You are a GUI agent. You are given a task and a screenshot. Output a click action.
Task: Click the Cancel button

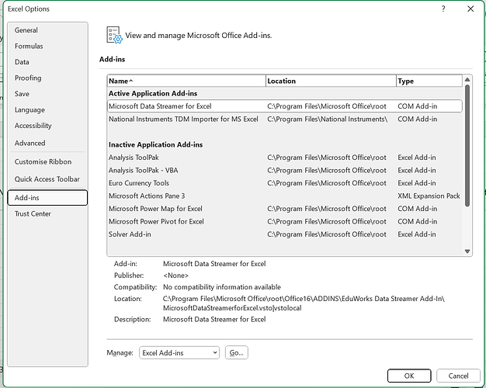458,376
